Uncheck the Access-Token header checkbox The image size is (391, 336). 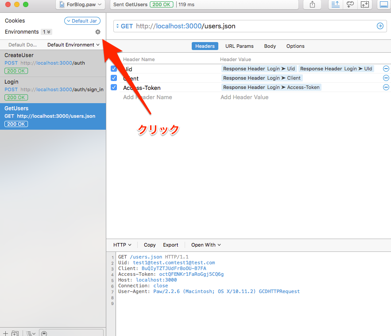114,87
